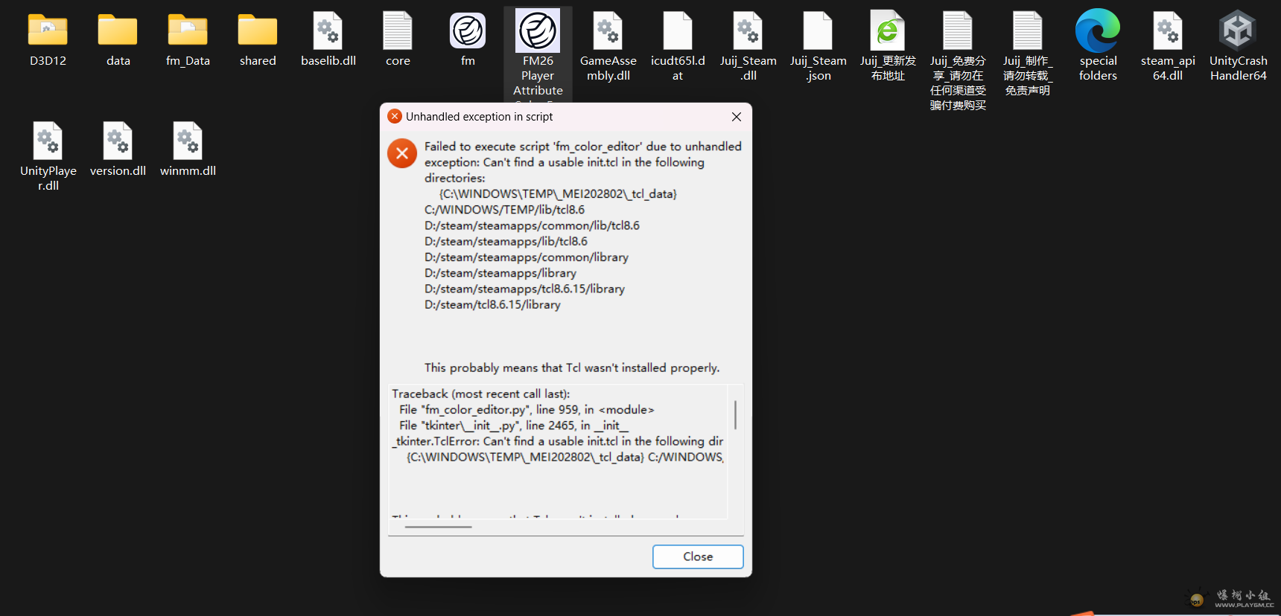Click the traceback vertical scrollbar thumb
The image size is (1281, 616).
tap(735, 415)
